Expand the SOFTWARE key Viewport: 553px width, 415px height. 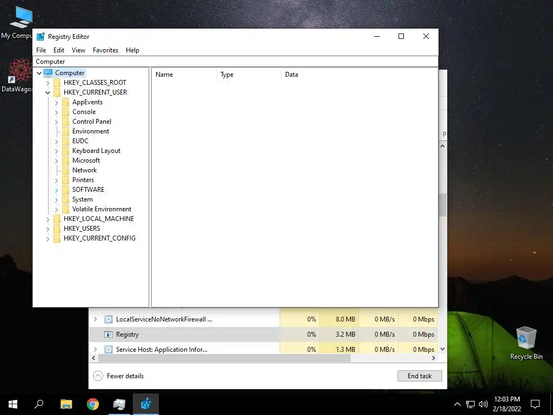(x=56, y=190)
